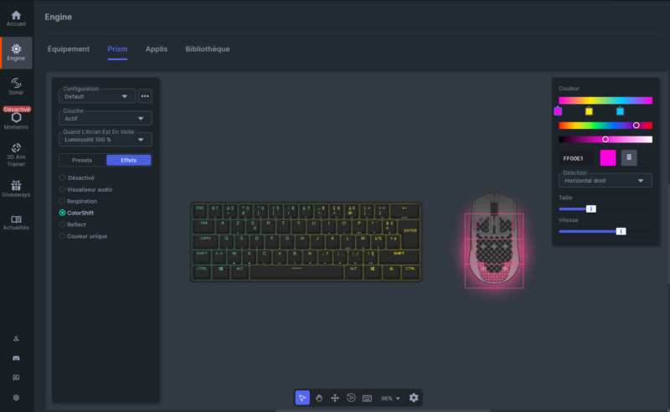Open Giveaways in the sidebar
Screen dimensions: 670x412
coord(16,188)
